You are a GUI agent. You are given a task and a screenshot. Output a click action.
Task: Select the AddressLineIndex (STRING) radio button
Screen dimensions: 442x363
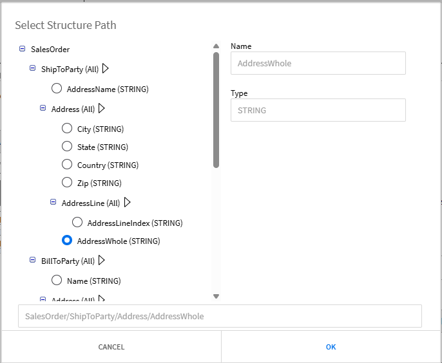tap(77, 223)
